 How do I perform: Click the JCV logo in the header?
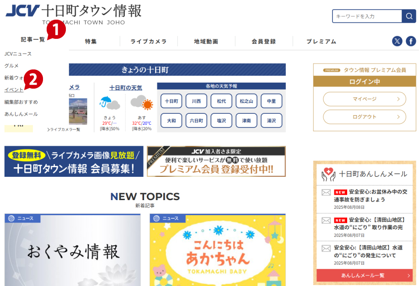pyautogui.click(x=23, y=11)
